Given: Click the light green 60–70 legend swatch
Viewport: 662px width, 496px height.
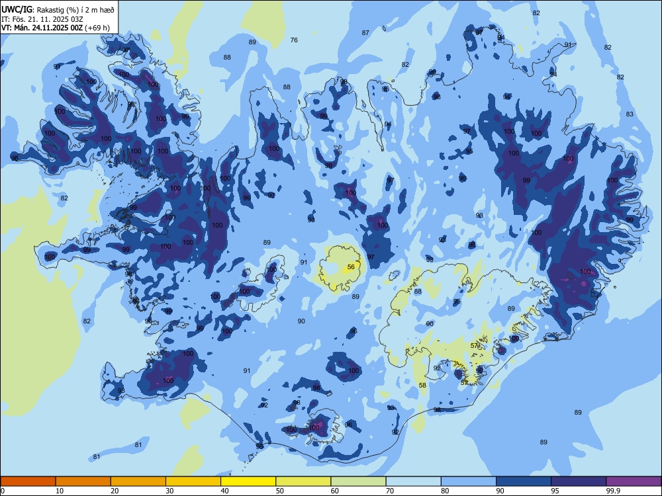Looking at the screenshot, I should (358, 481).
